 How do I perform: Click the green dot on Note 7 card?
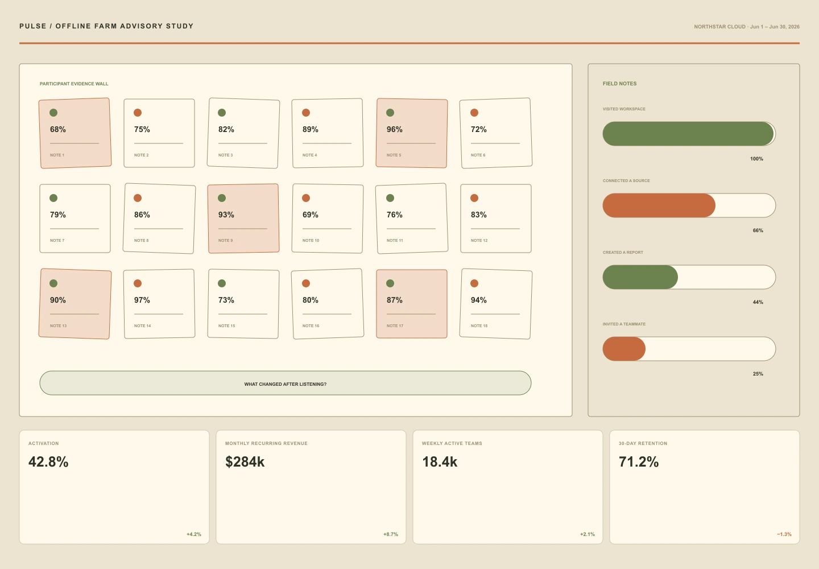[53, 198]
